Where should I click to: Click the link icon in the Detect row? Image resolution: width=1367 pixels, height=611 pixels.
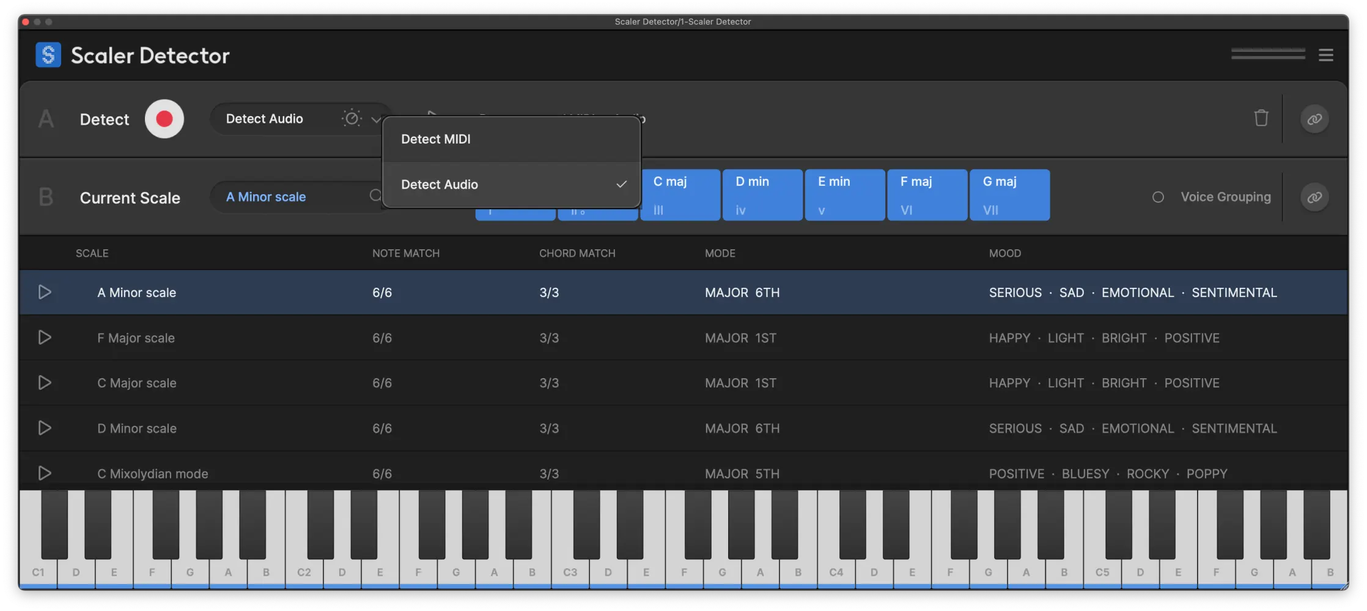click(1314, 119)
